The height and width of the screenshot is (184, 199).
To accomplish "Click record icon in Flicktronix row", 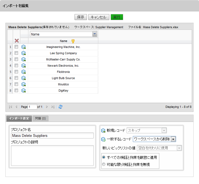I will (x=24, y=72).
